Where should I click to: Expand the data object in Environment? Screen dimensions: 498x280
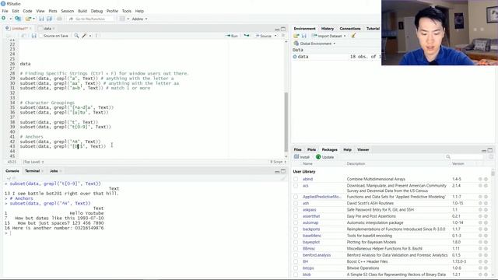tap(295, 57)
